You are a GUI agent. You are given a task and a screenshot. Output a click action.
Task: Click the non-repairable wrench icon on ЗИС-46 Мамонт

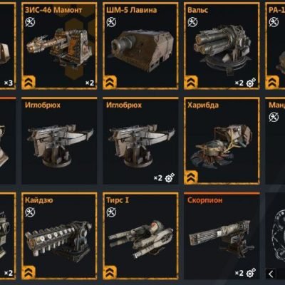pos(30,22)
